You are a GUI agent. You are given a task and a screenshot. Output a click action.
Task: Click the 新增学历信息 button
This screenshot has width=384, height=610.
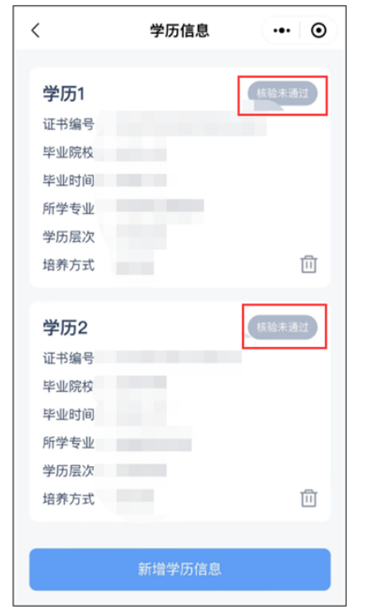click(x=180, y=569)
